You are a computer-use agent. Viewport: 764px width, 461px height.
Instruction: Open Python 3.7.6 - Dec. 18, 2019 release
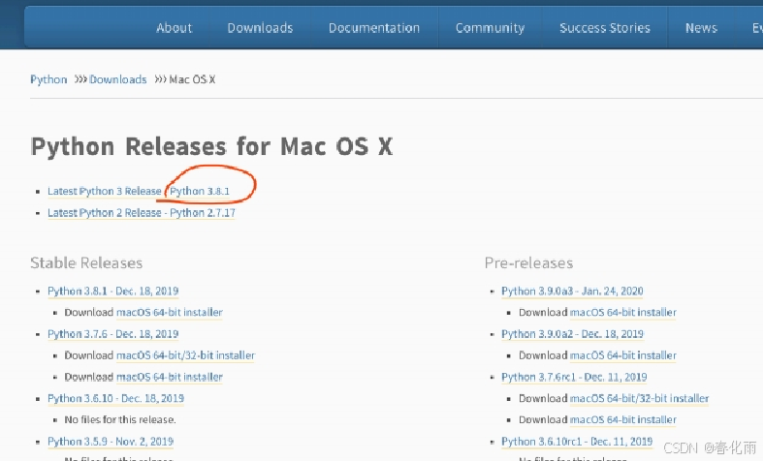coord(113,334)
